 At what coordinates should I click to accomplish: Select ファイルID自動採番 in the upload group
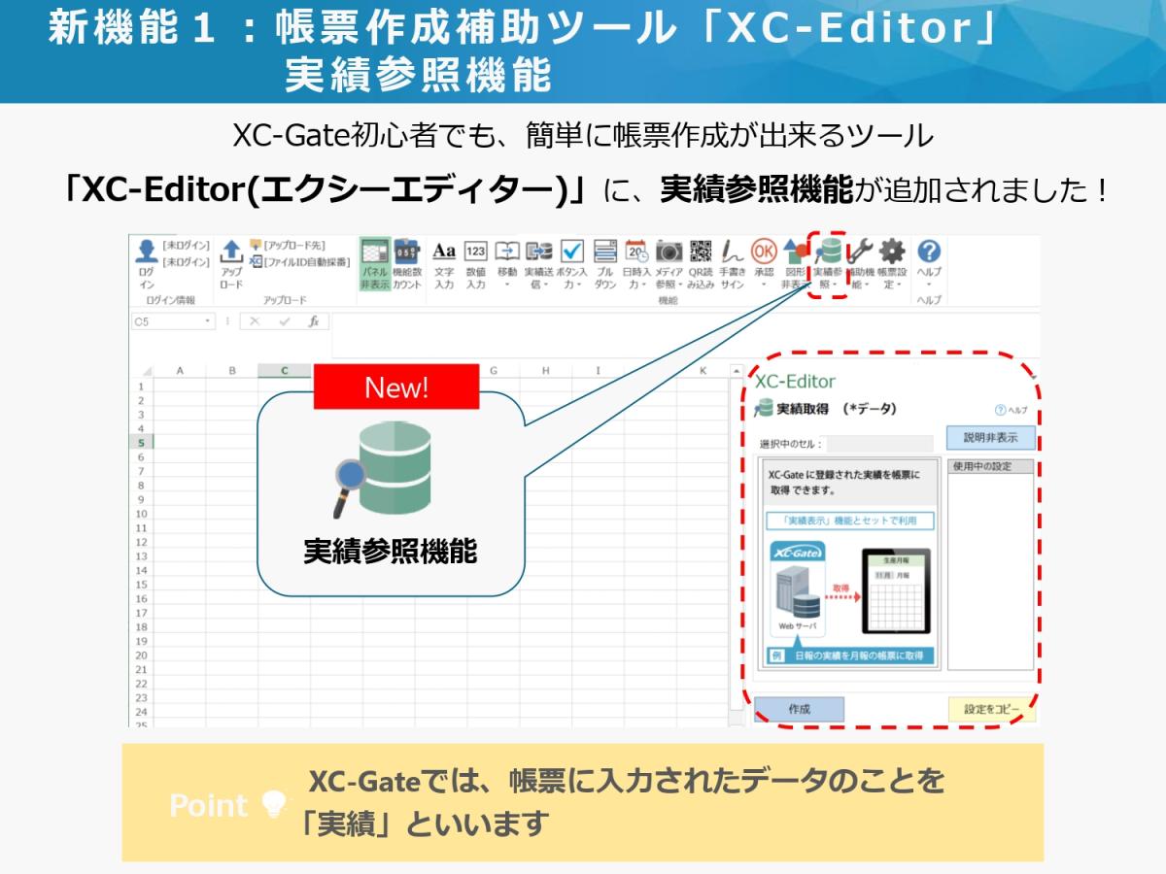[299, 262]
